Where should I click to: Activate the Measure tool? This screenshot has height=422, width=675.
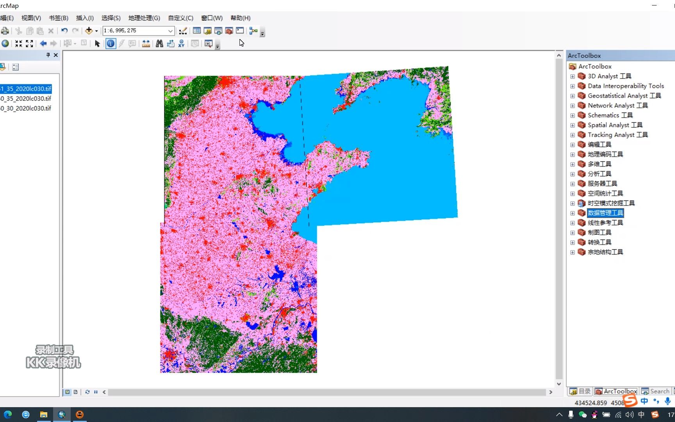[146, 44]
